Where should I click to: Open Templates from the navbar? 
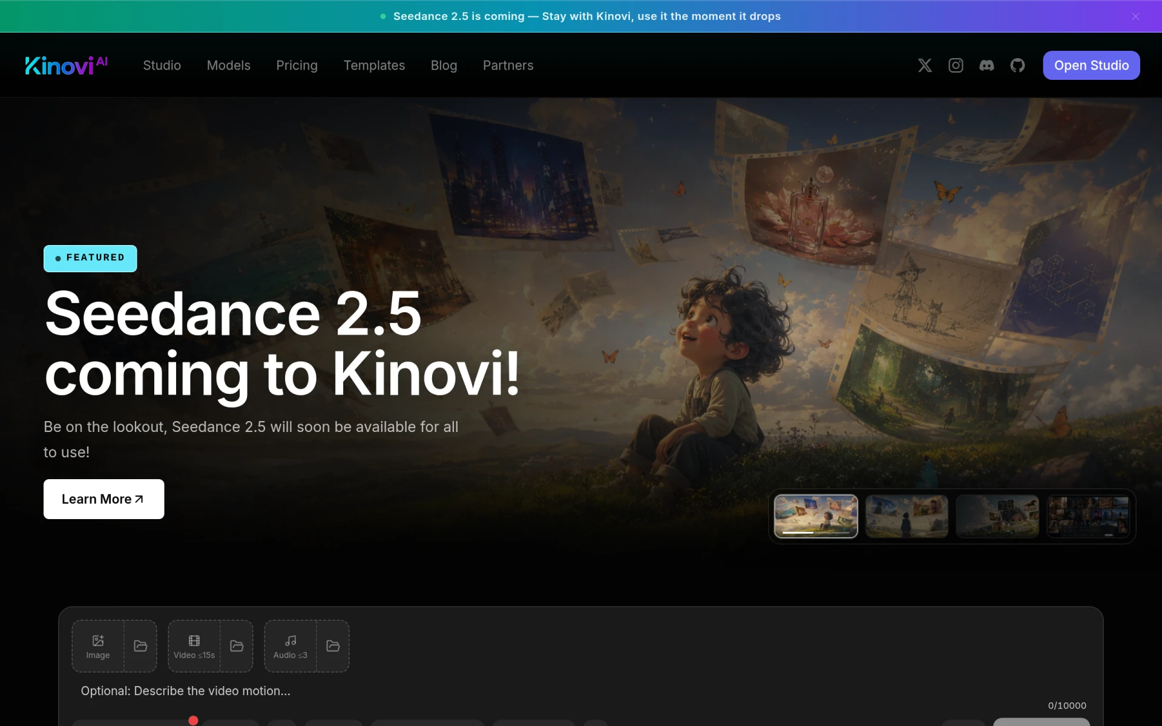tap(374, 65)
